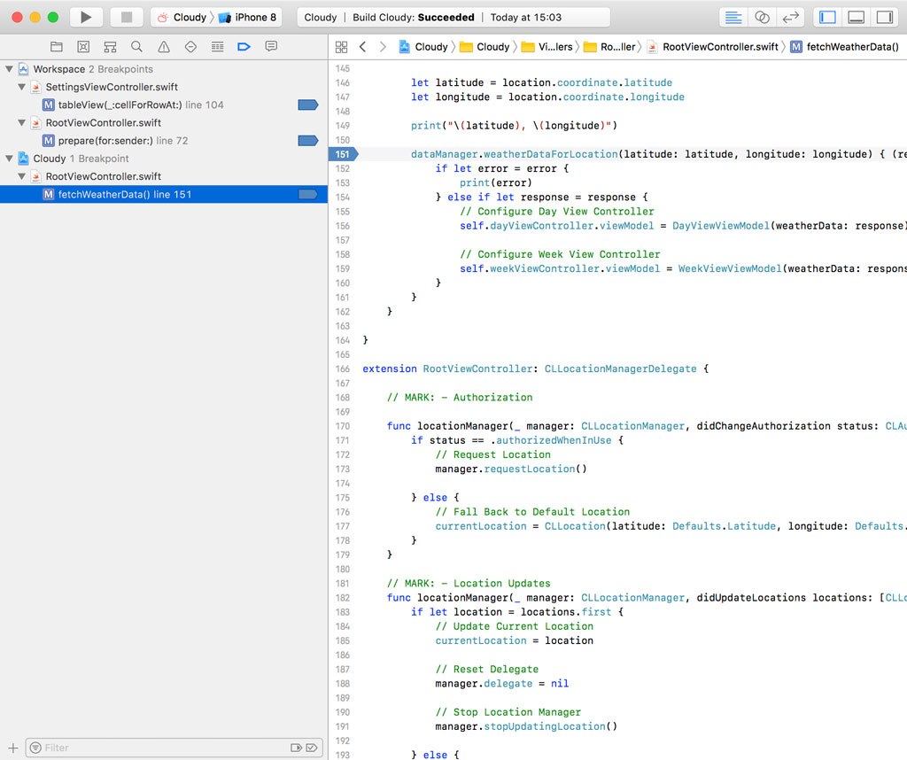Collapse the Cloudy breakpoints group
Viewport: 907px width, 760px height.
10,159
